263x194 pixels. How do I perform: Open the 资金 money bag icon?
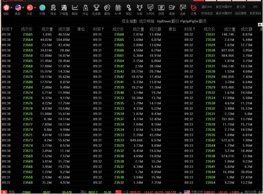point(85,8)
